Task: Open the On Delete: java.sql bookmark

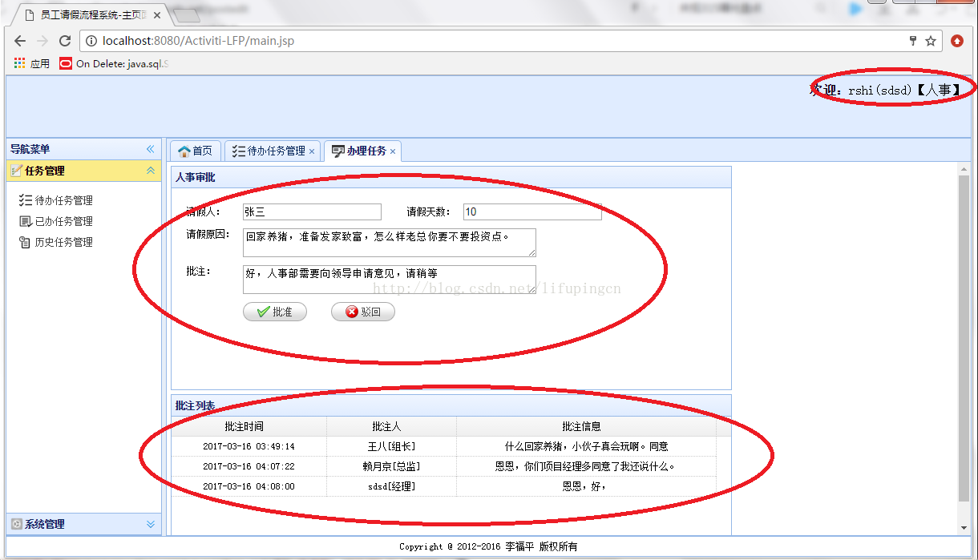Action: coord(115,63)
